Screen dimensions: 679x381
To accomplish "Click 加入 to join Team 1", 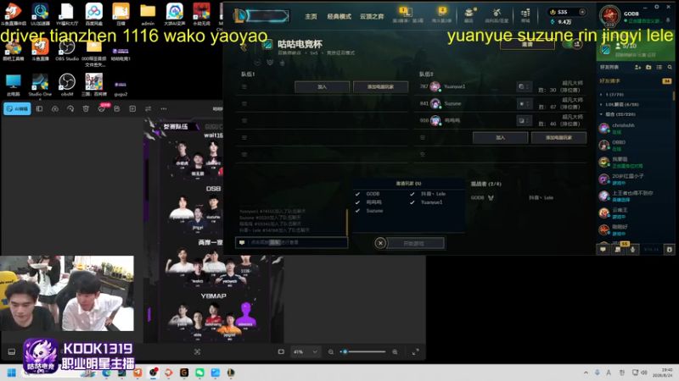I will click(323, 87).
